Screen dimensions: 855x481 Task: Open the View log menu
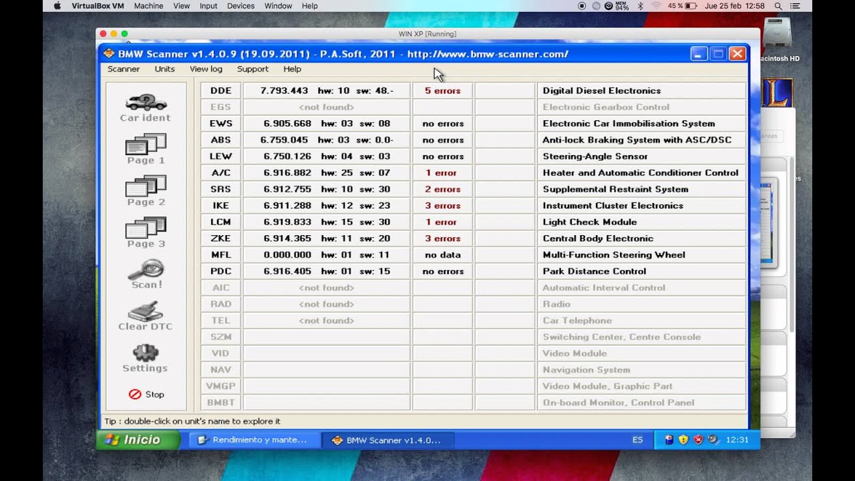click(x=206, y=69)
